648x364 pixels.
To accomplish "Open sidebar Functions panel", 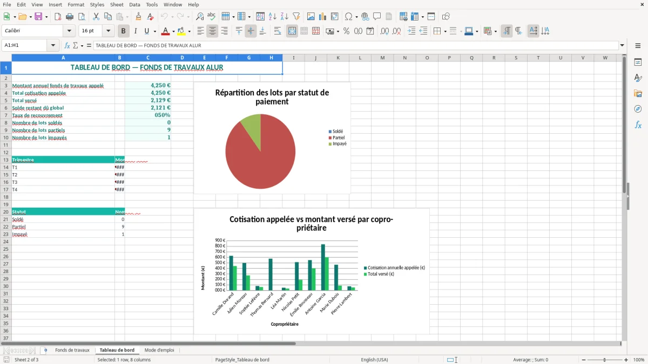I will [x=638, y=125].
